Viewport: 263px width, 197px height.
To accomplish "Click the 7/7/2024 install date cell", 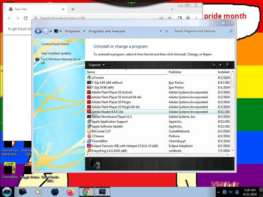I will coord(224,151).
